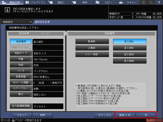
Task: Open the 厚さ thickness setting
Action: pyautogui.click(x=21, y=94)
